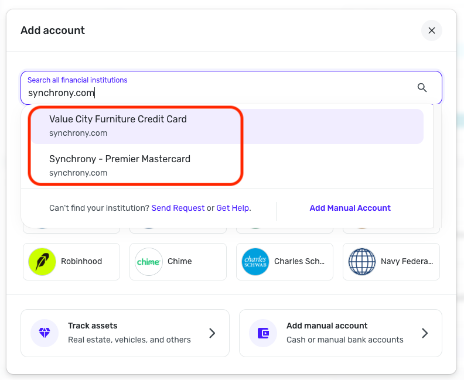Click the Chime logo icon
This screenshot has height=380, width=464.
(x=149, y=262)
